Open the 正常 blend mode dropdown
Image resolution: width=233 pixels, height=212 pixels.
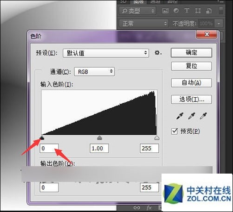143,24
